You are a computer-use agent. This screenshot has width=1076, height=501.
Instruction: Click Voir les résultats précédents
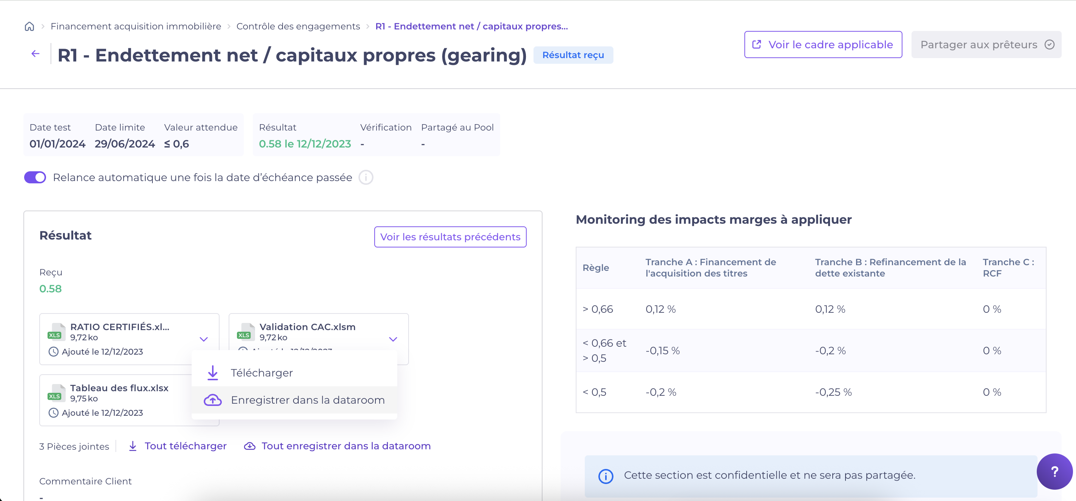[x=450, y=237]
